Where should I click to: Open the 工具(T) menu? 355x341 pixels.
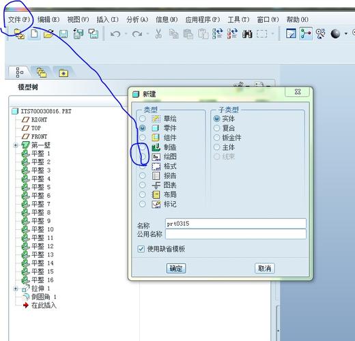coord(238,20)
